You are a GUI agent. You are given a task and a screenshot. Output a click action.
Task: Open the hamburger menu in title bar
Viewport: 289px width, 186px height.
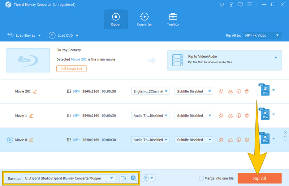point(249,4)
